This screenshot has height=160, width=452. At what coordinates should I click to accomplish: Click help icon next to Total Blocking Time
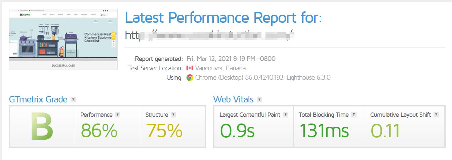pyautogui.click(x=354, y=115)
